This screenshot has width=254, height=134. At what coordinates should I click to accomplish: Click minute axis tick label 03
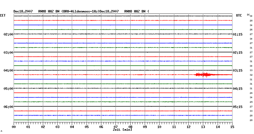[x=58, y=127]
